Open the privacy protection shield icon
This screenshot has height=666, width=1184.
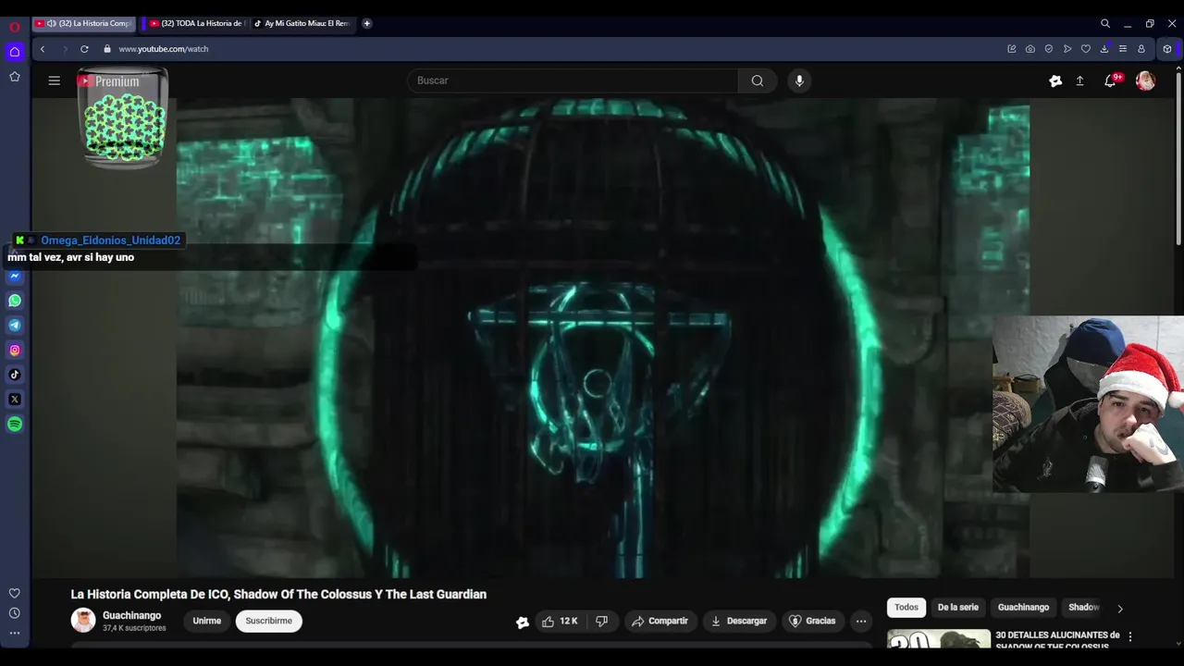[1049, 49]
